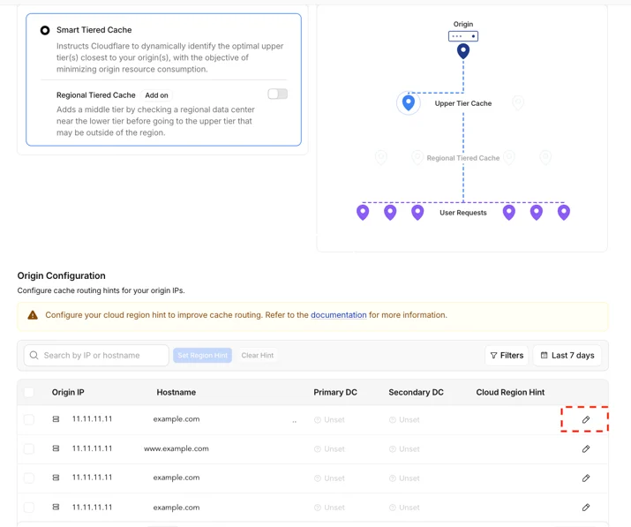This screenshot has height=527, width=631.
Task: Click the pencil icon in the www.example.com row
Action: (586, 449)
